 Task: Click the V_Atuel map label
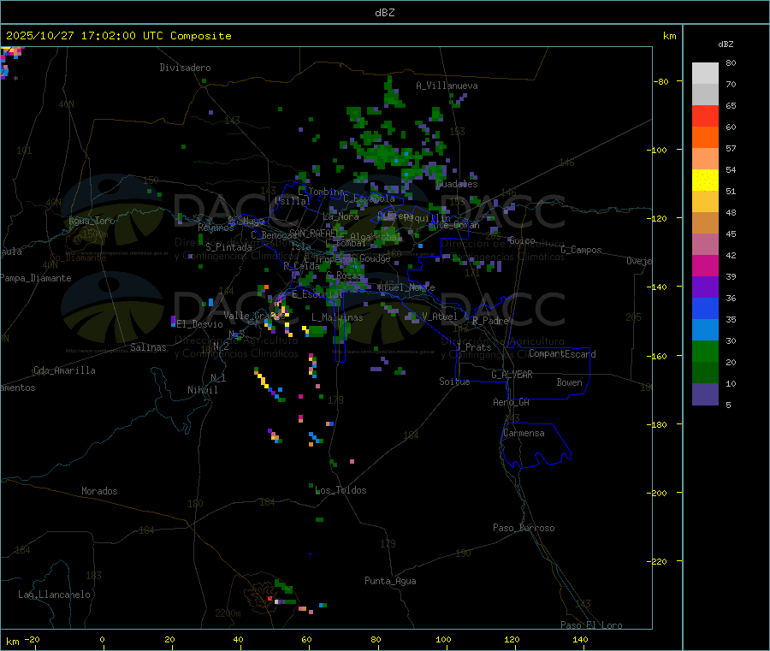[440, 317]
